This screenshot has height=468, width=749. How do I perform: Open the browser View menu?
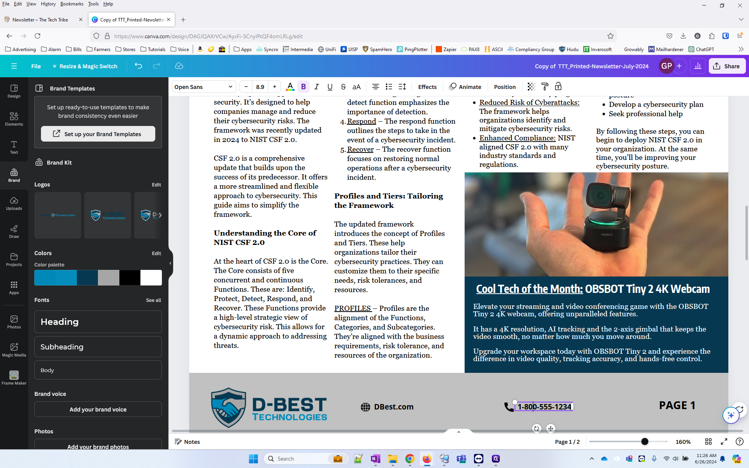coord(31,4)
